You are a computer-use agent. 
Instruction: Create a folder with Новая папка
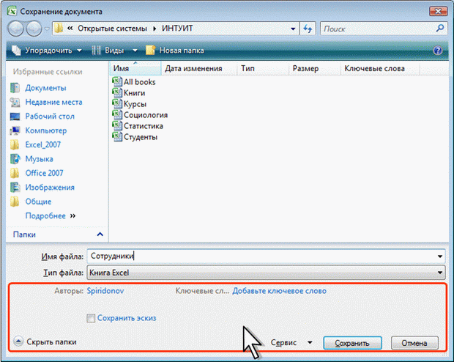pos(176,51)
